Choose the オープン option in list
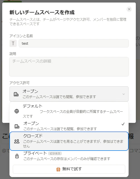Screen dimensions: 140x179 [69, 126]
